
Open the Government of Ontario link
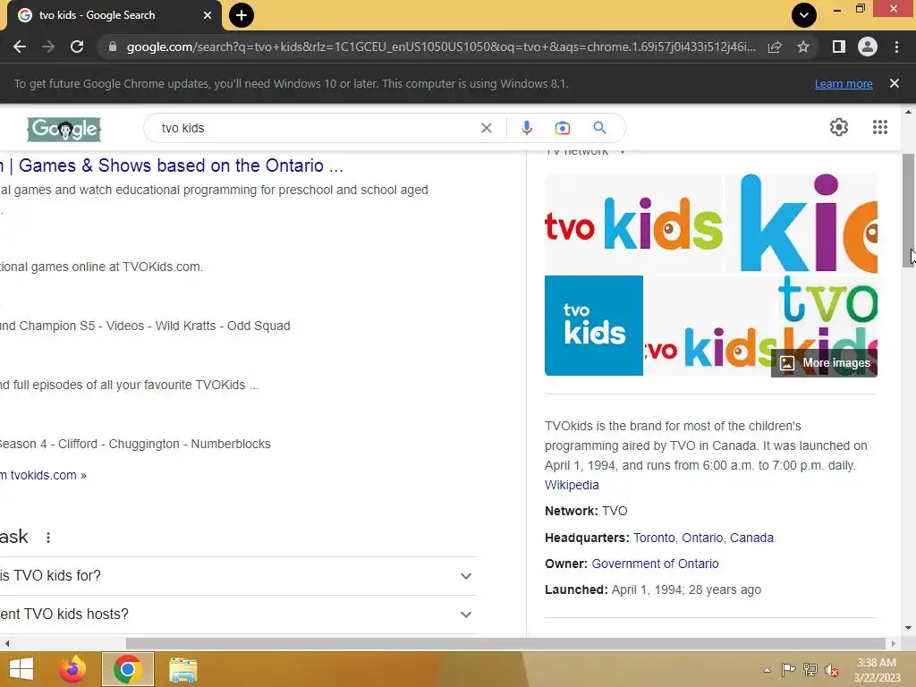coord(655,564)
